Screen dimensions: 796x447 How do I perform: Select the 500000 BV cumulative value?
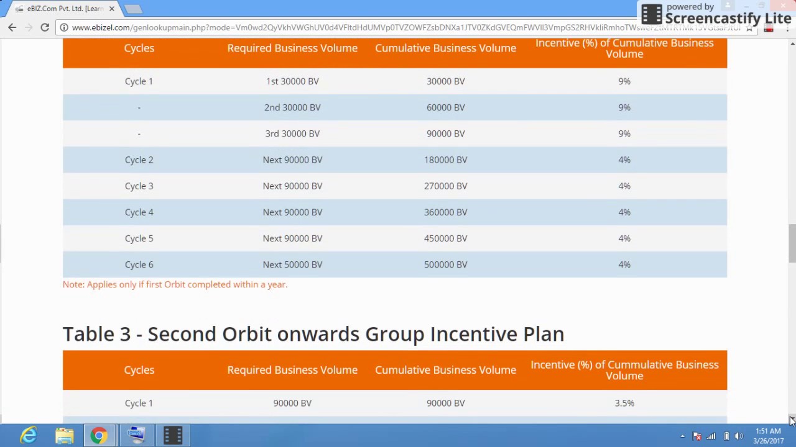445,264
